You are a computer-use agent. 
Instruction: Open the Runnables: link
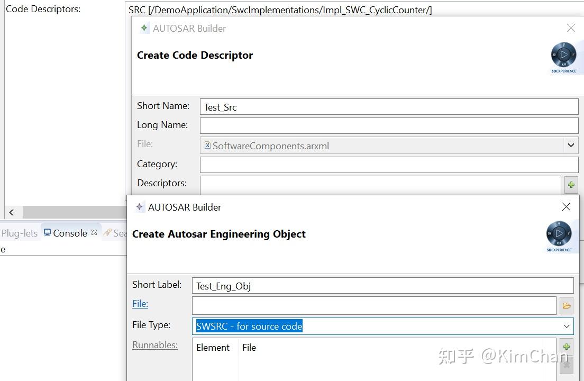pyautogui.click(x=154, y=344)
